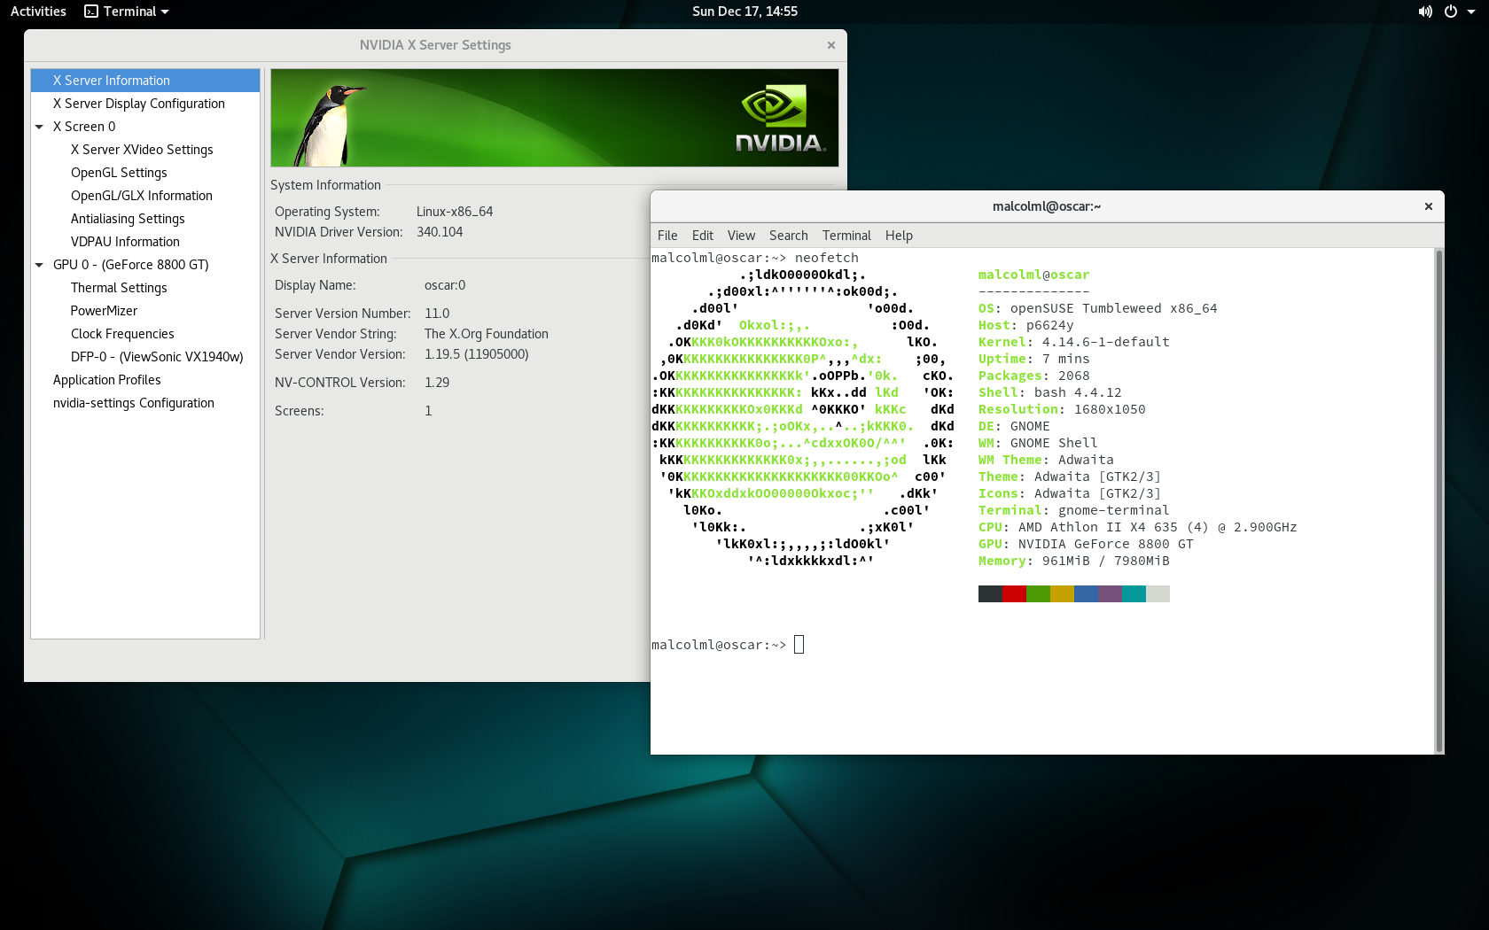Click the red color block in neofetch output

coord(1014,594)
